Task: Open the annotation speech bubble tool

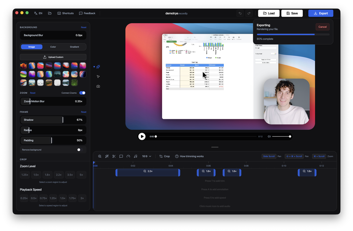Action: tap(121, 156)
